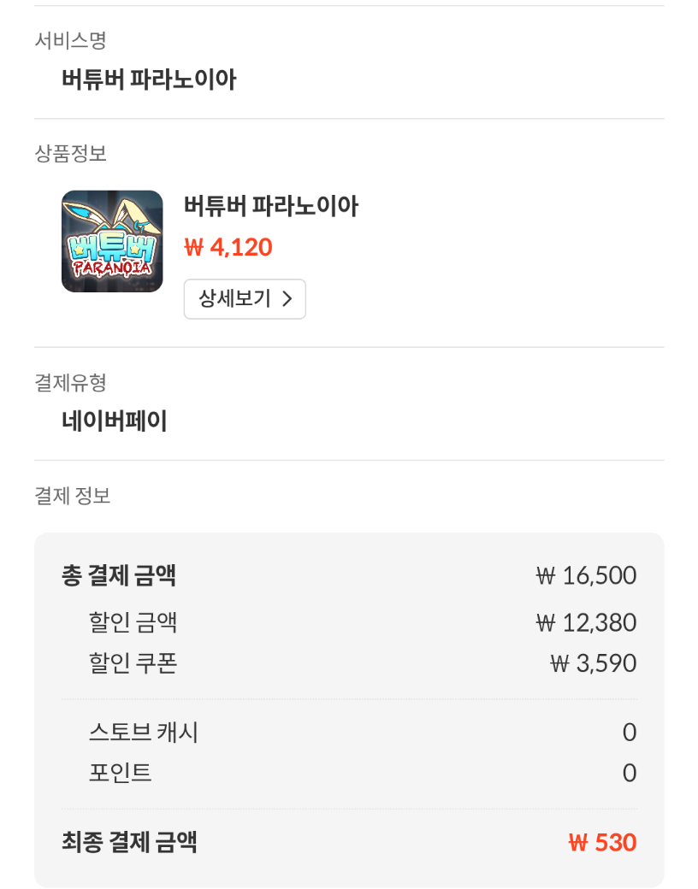
Task: Click the ₩ 3,590 coupon discount value
Action: coord(594,663)
